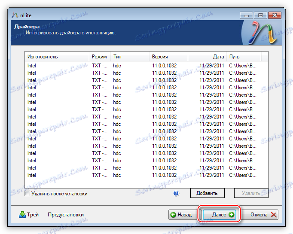293x234 pixels.
Task: Sort by the Изготовитель column header
Action: [x=57, y=57]
